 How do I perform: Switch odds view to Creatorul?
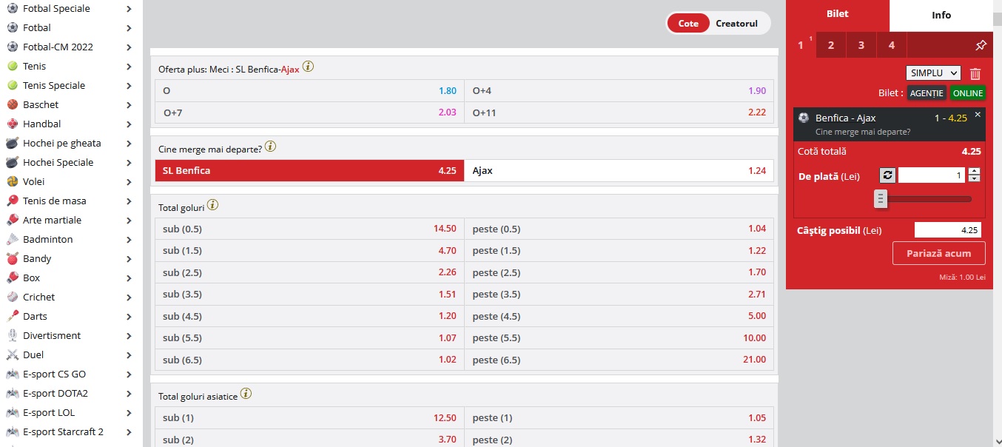[736, 23]
